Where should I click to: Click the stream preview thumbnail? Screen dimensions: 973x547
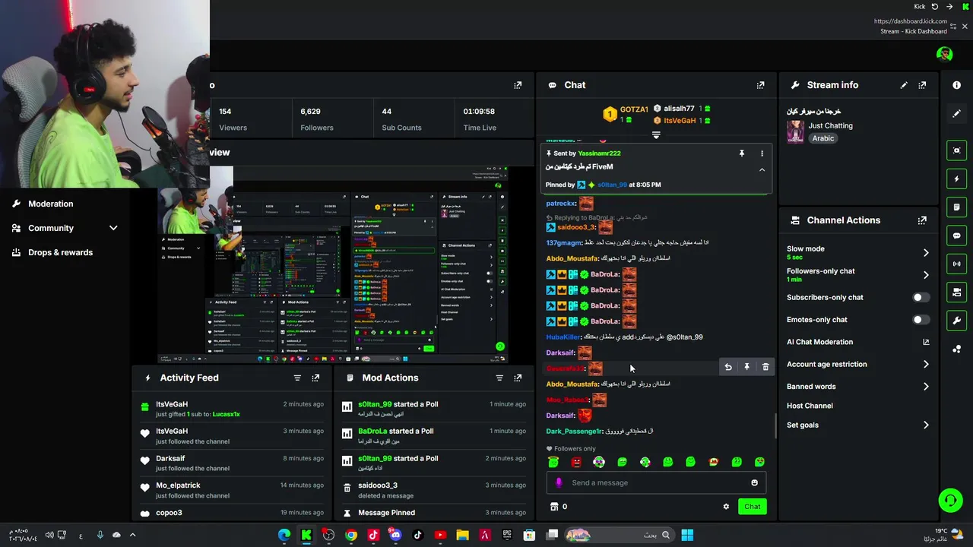[333, 264]
